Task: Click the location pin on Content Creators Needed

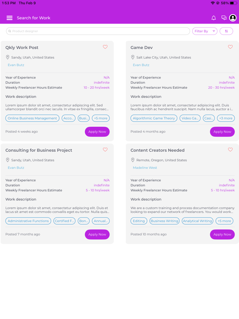Action: click(133, 160)
